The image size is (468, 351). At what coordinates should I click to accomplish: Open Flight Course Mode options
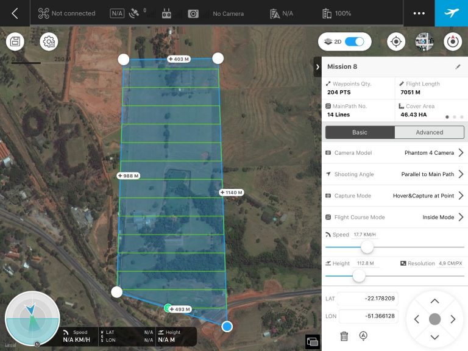coord(395,218)
